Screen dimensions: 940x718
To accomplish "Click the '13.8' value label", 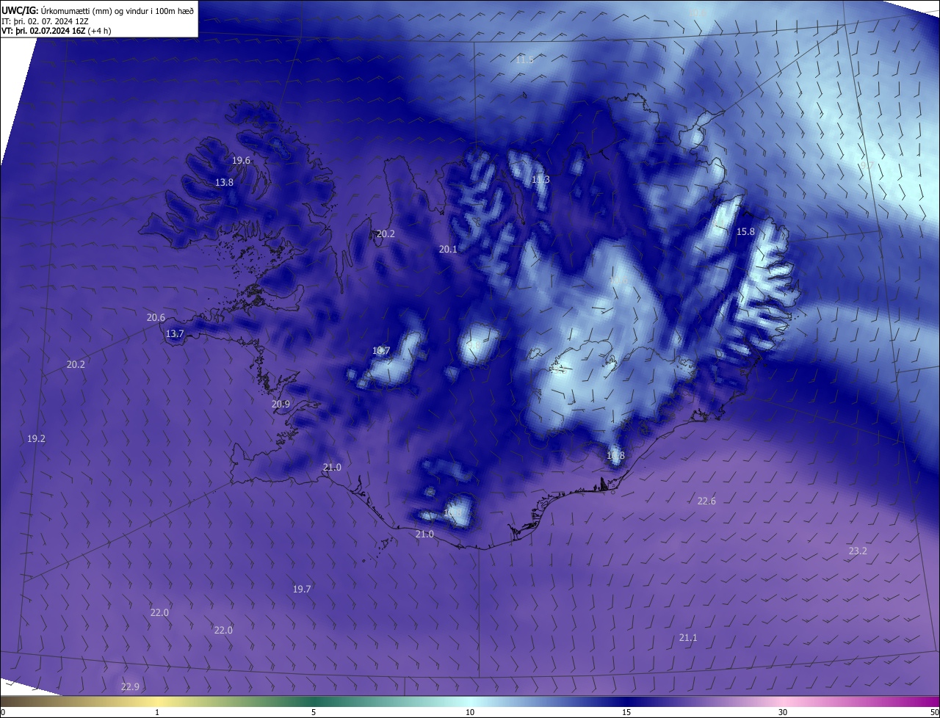I will click(224, 182).
